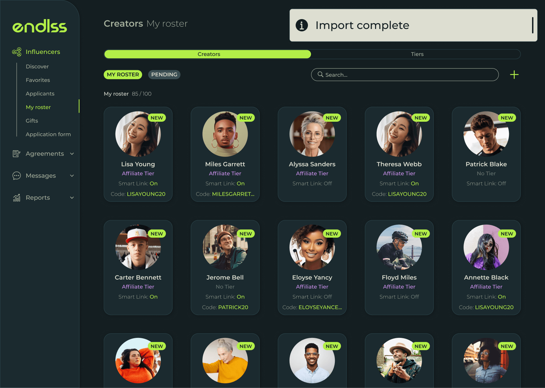Click the NEW badge on Patrick Blake
This screenshot has width=545, height=388.
coord(507,118)
